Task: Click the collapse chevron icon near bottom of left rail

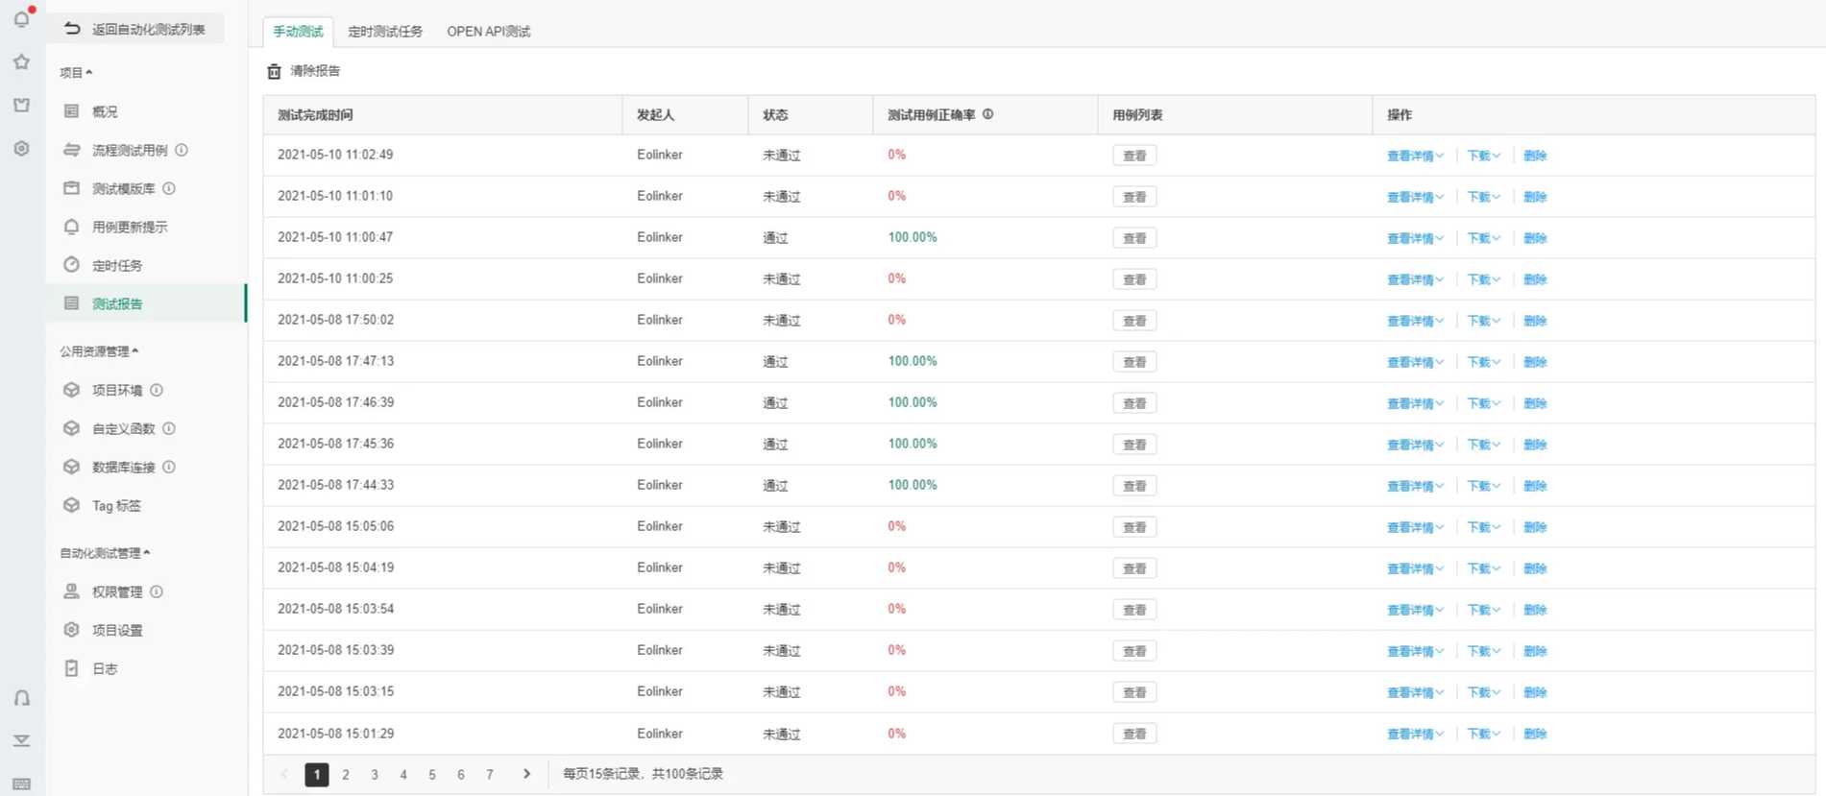Action: click(21, 740)
